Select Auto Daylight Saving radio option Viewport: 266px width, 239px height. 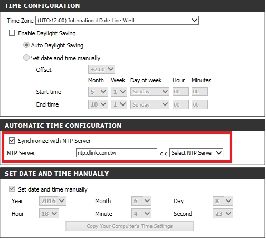[26, 45]
